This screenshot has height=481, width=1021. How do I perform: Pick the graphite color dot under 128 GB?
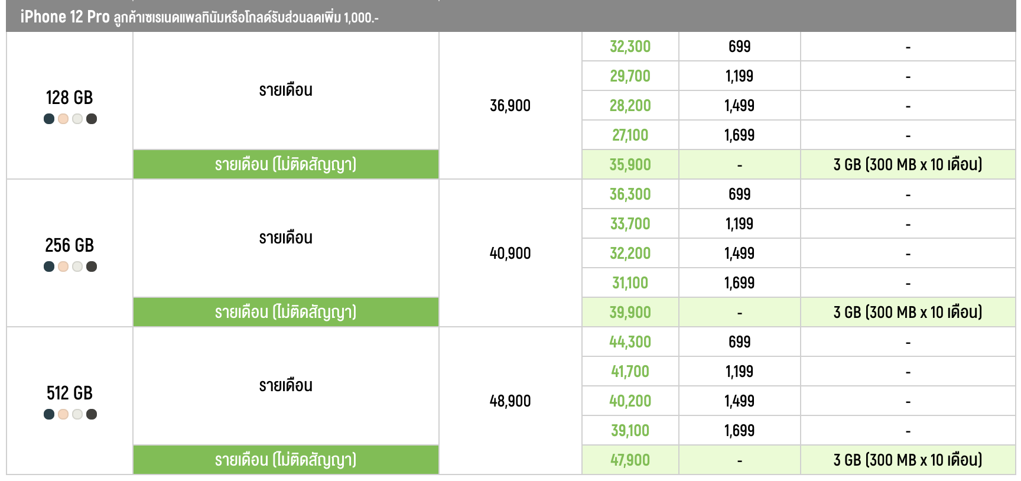tap(92, 119)
